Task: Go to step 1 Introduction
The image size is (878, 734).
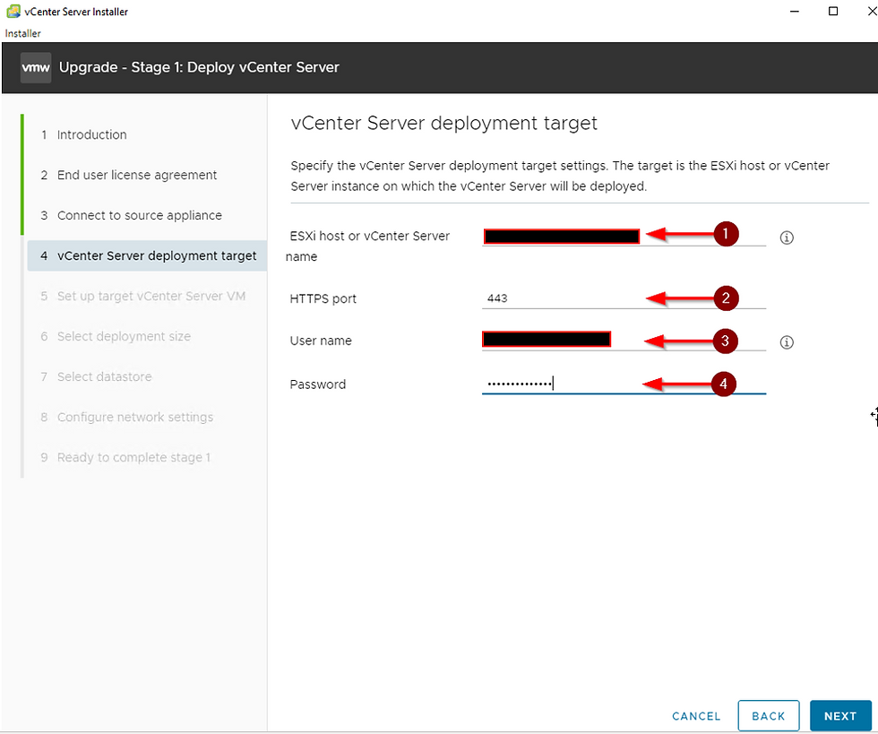Action: [84, 135]
